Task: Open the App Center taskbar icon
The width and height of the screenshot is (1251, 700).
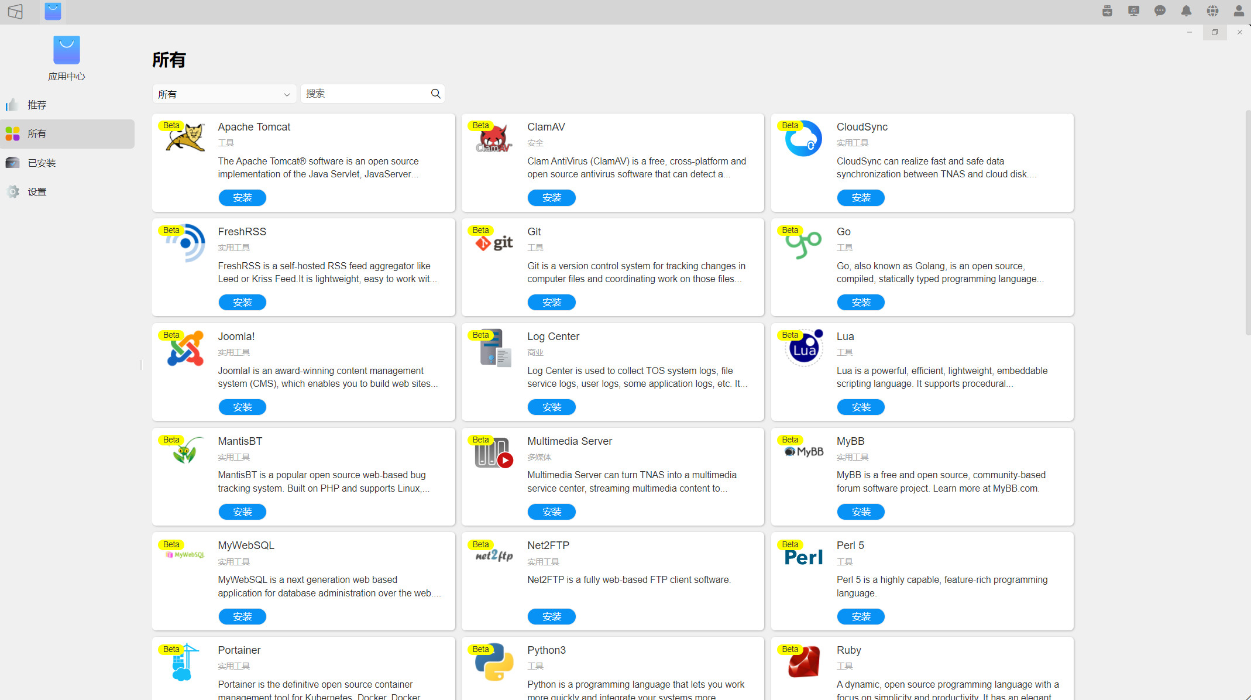Action: pyautogui.click(x=53, y=11)
